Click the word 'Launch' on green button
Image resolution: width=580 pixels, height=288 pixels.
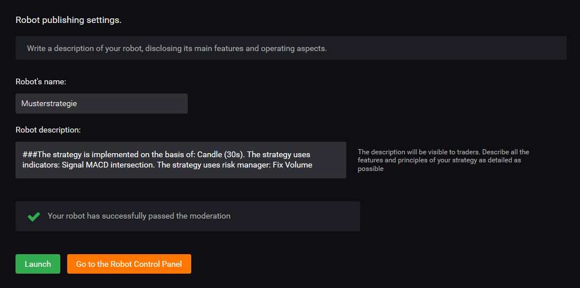tap(38, 264)
